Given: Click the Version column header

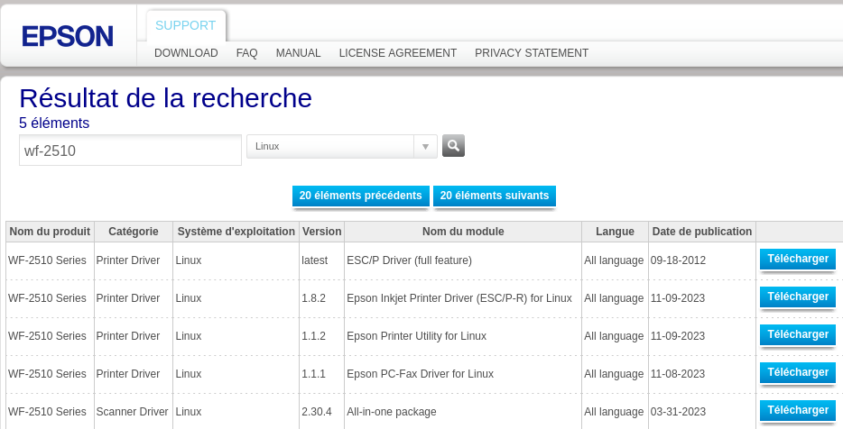Looking at the screenshot, I should [321, 232].
